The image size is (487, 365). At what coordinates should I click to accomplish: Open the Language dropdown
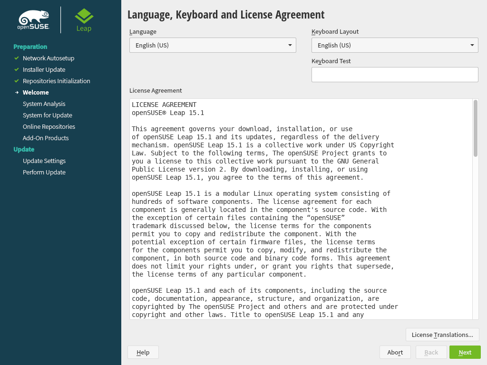(213, 45)
